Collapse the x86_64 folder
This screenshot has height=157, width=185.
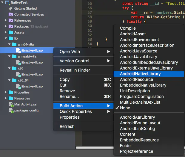(x=10, y=80)
